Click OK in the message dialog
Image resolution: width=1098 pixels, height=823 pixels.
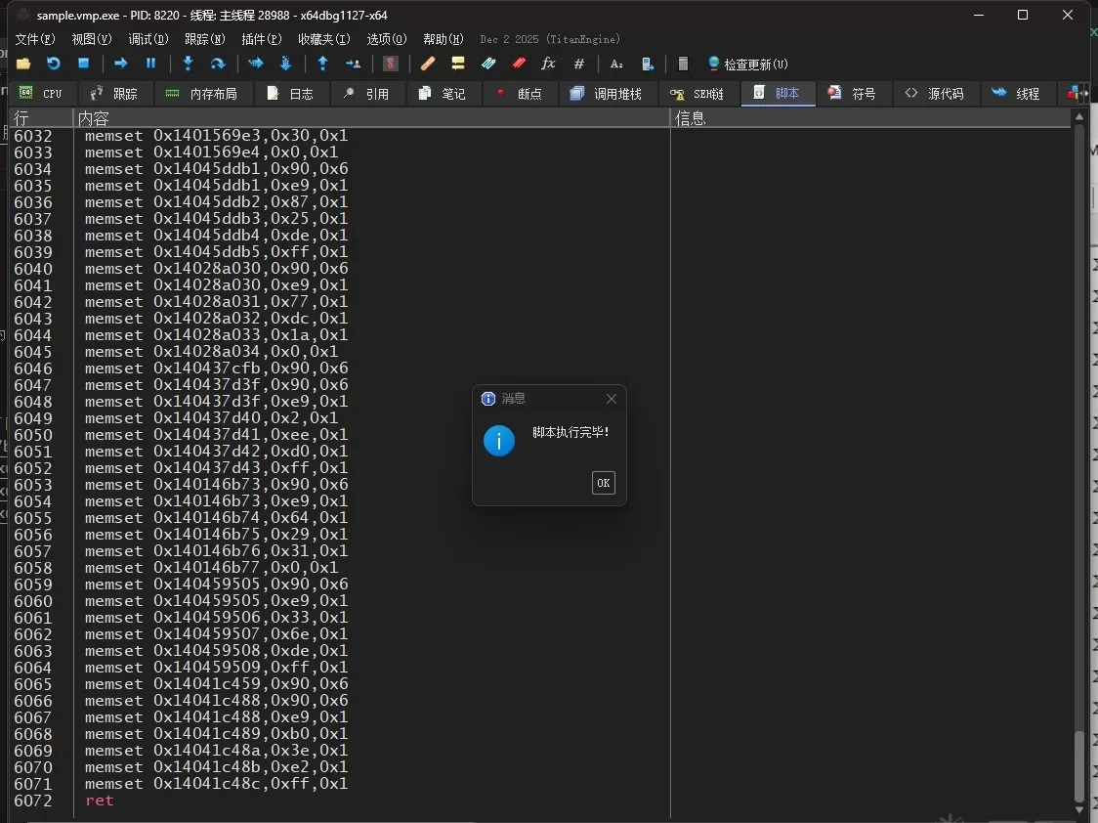[x=604, y=483]
